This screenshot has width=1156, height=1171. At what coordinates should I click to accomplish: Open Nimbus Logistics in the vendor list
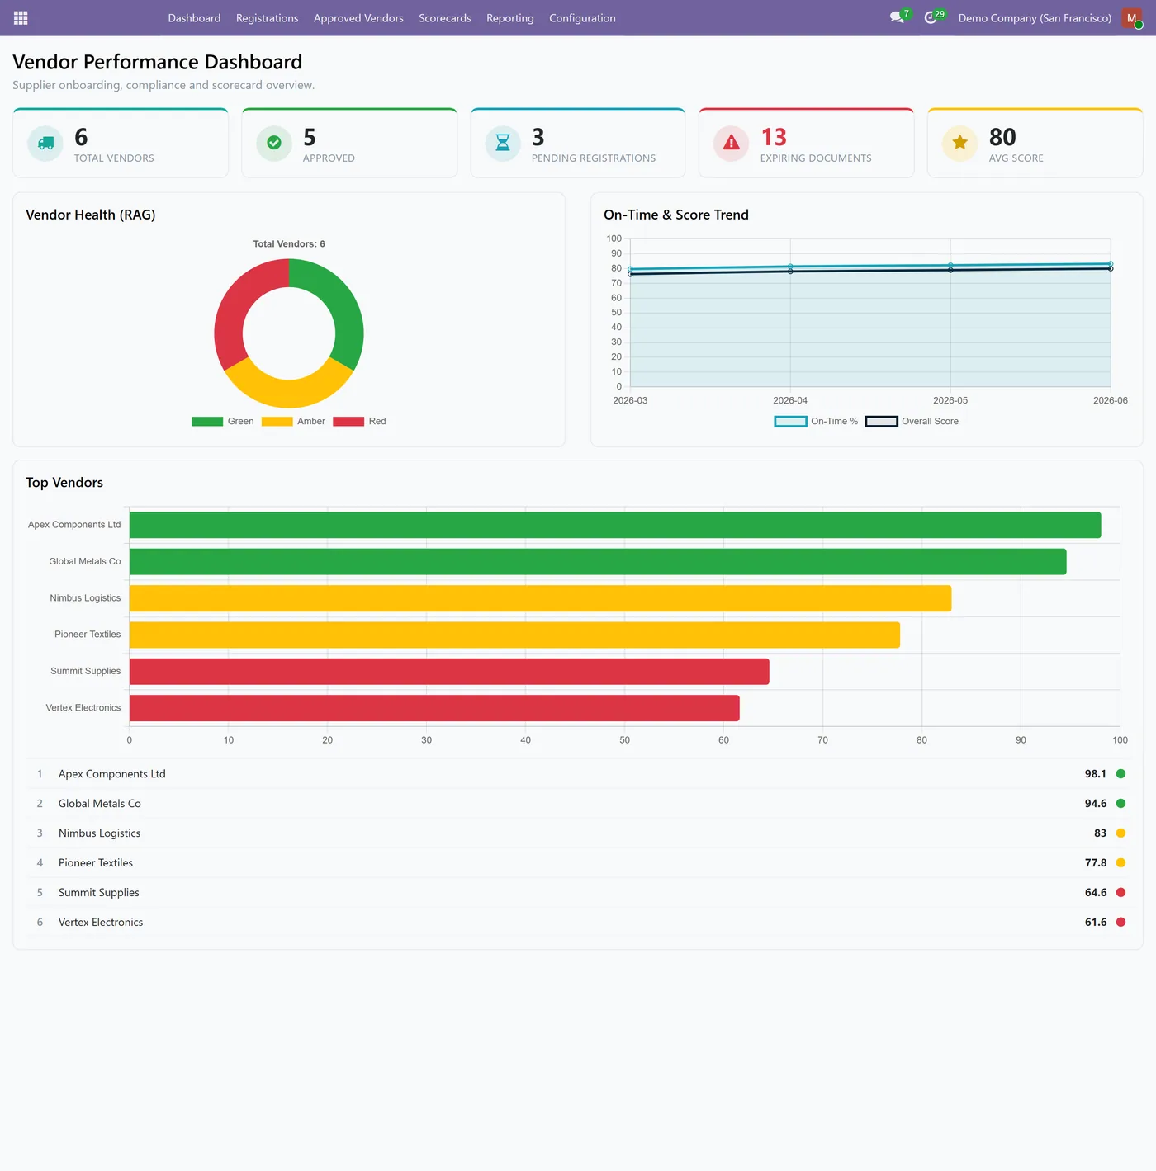(578, 833)
